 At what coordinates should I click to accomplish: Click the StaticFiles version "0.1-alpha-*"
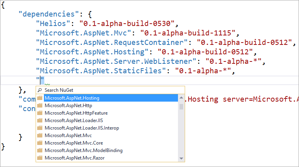tap(203, 71)
